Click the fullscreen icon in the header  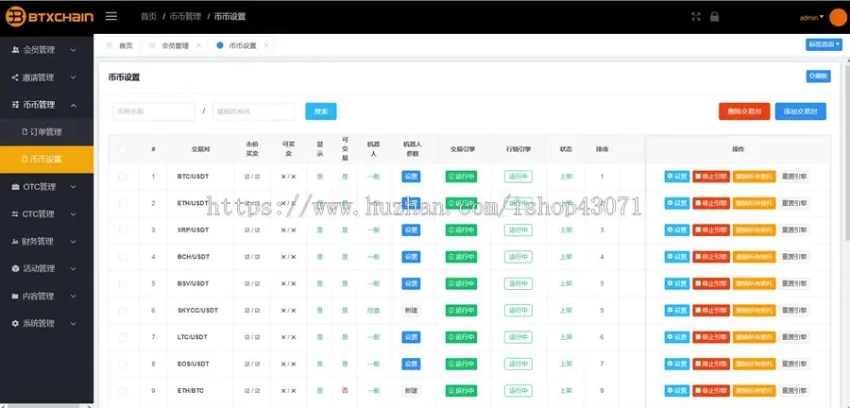(696, 17)
